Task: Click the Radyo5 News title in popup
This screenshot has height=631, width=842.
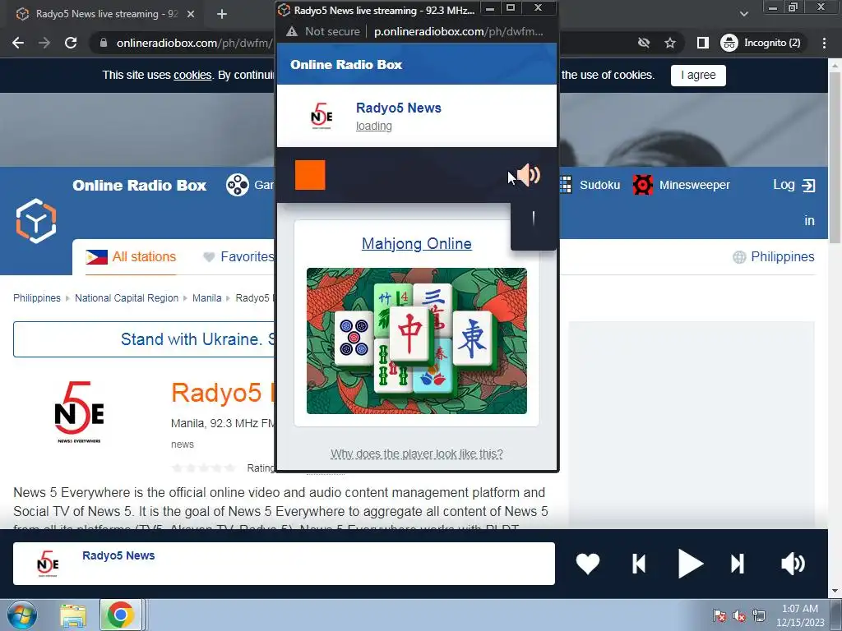Action: pyautogui.click(x=399, y=108)
